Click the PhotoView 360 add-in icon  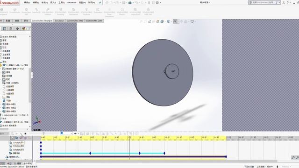tap(26, 12)
